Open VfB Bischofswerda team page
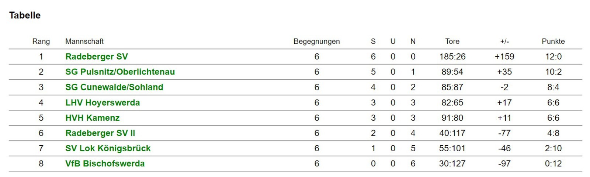 pos(105,164)
